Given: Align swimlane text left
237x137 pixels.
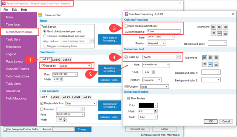Looking at the screenshot, I should [204, 58].
